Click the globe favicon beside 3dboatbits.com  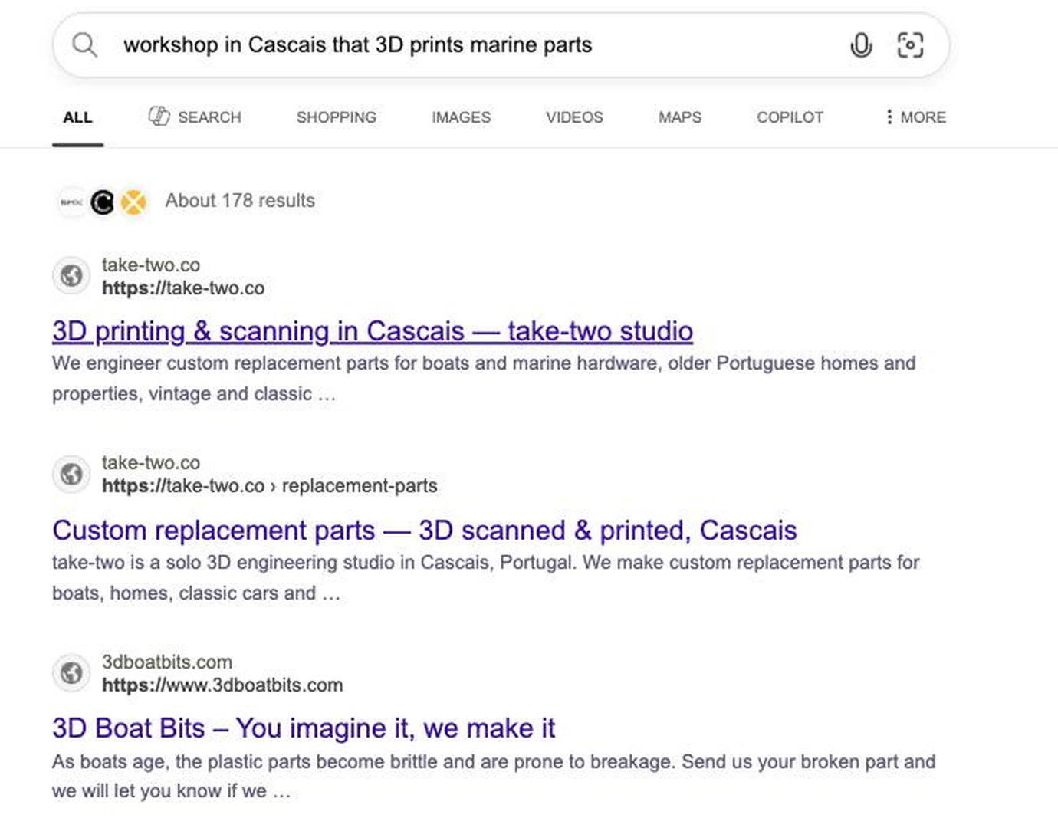point(71,673)
